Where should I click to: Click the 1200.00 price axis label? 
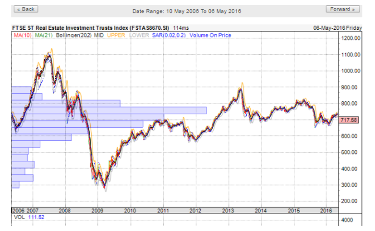click(x=352, y=38)
